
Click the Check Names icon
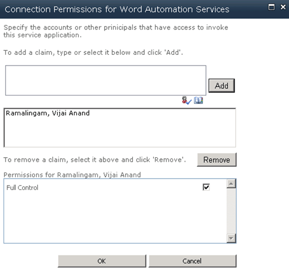187,100
